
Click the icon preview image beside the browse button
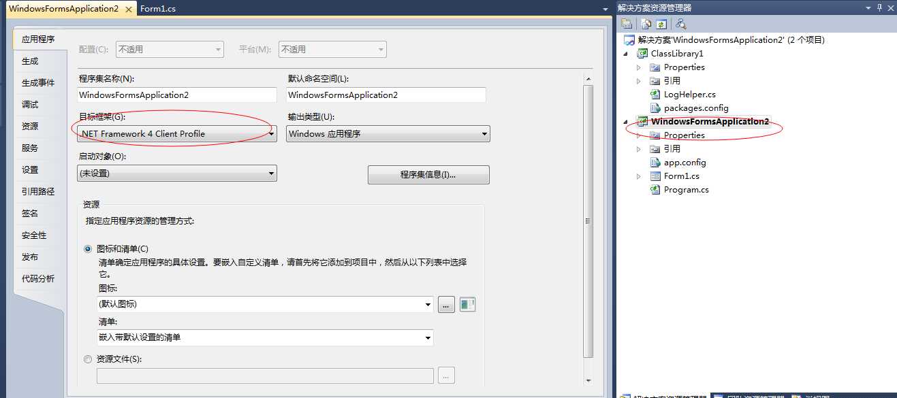467,304
